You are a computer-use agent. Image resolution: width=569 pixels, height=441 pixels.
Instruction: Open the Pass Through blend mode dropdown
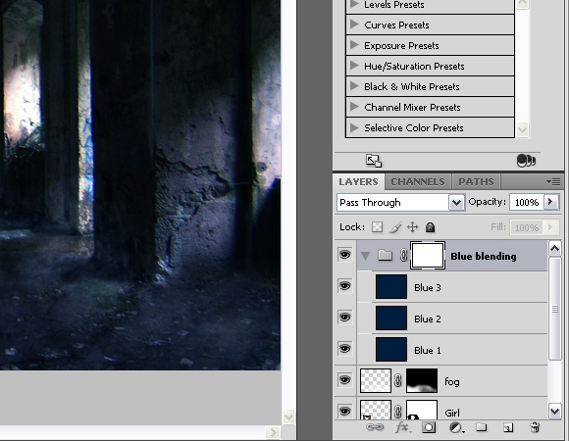tap(456, 202)
